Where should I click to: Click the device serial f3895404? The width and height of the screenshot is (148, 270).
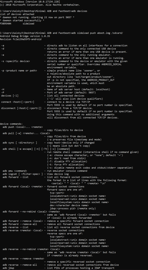pos(6,23)
